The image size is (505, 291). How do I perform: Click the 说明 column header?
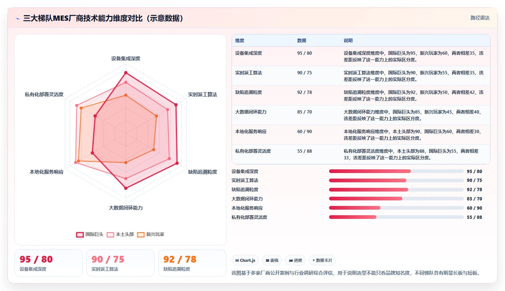[x=348, y=41]
